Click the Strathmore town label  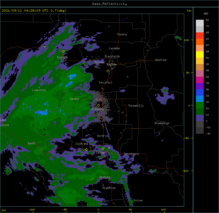point(131,154)
